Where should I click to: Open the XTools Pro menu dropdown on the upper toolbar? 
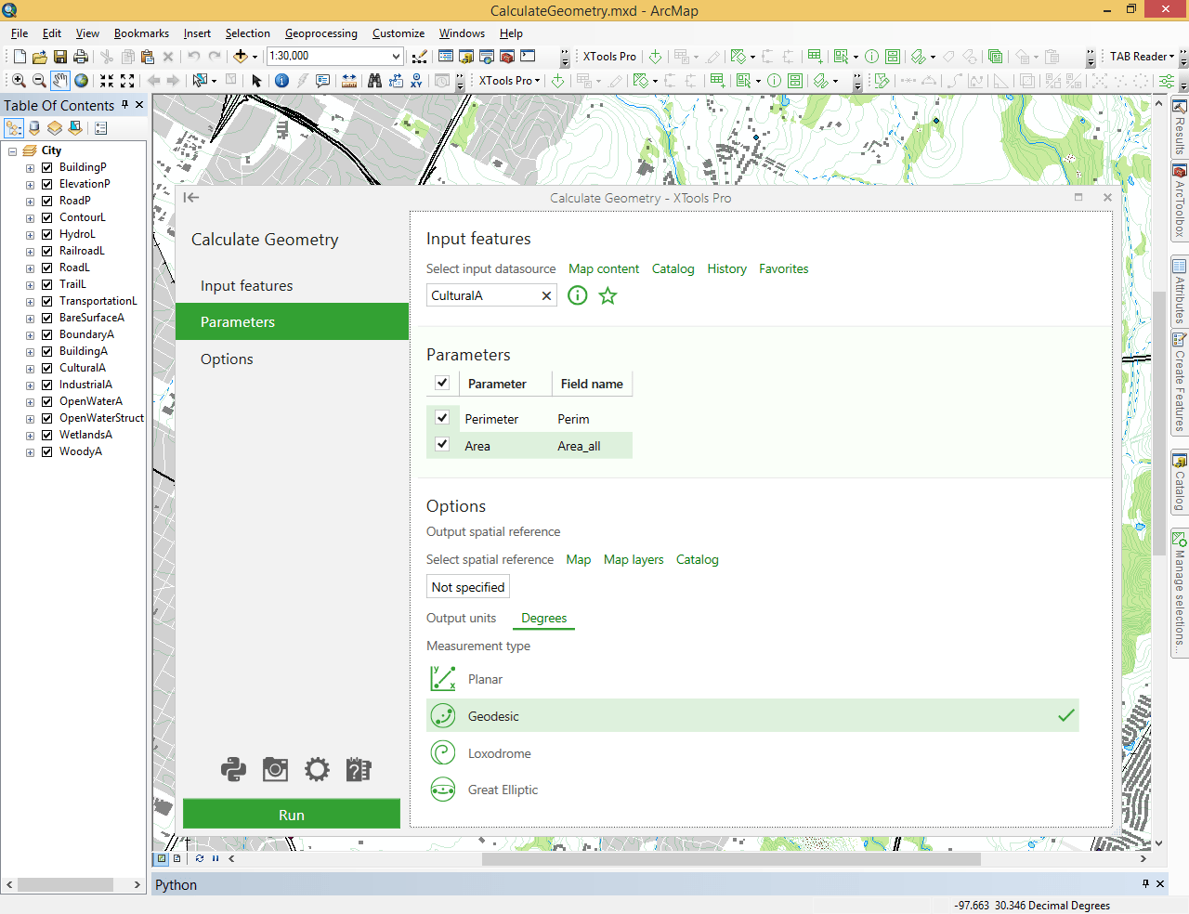click(609, 57)
